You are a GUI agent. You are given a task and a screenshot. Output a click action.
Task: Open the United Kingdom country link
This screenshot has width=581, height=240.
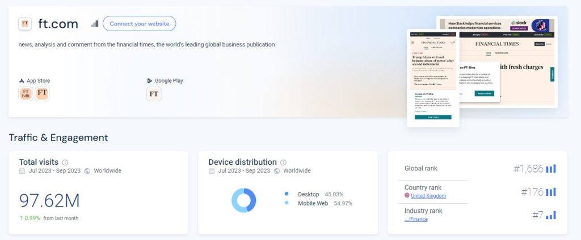coord(428,196)
